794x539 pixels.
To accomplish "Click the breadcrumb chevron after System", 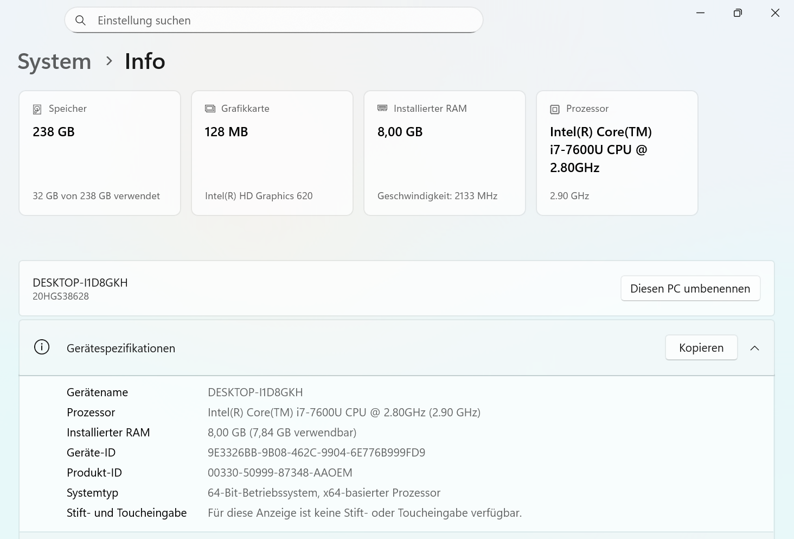I will (109, 61).
